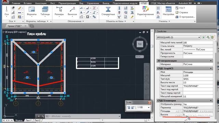The image size is (219, 123).
Task: Click the select objects icon in Свойства panel
Action: pos(208,37)
